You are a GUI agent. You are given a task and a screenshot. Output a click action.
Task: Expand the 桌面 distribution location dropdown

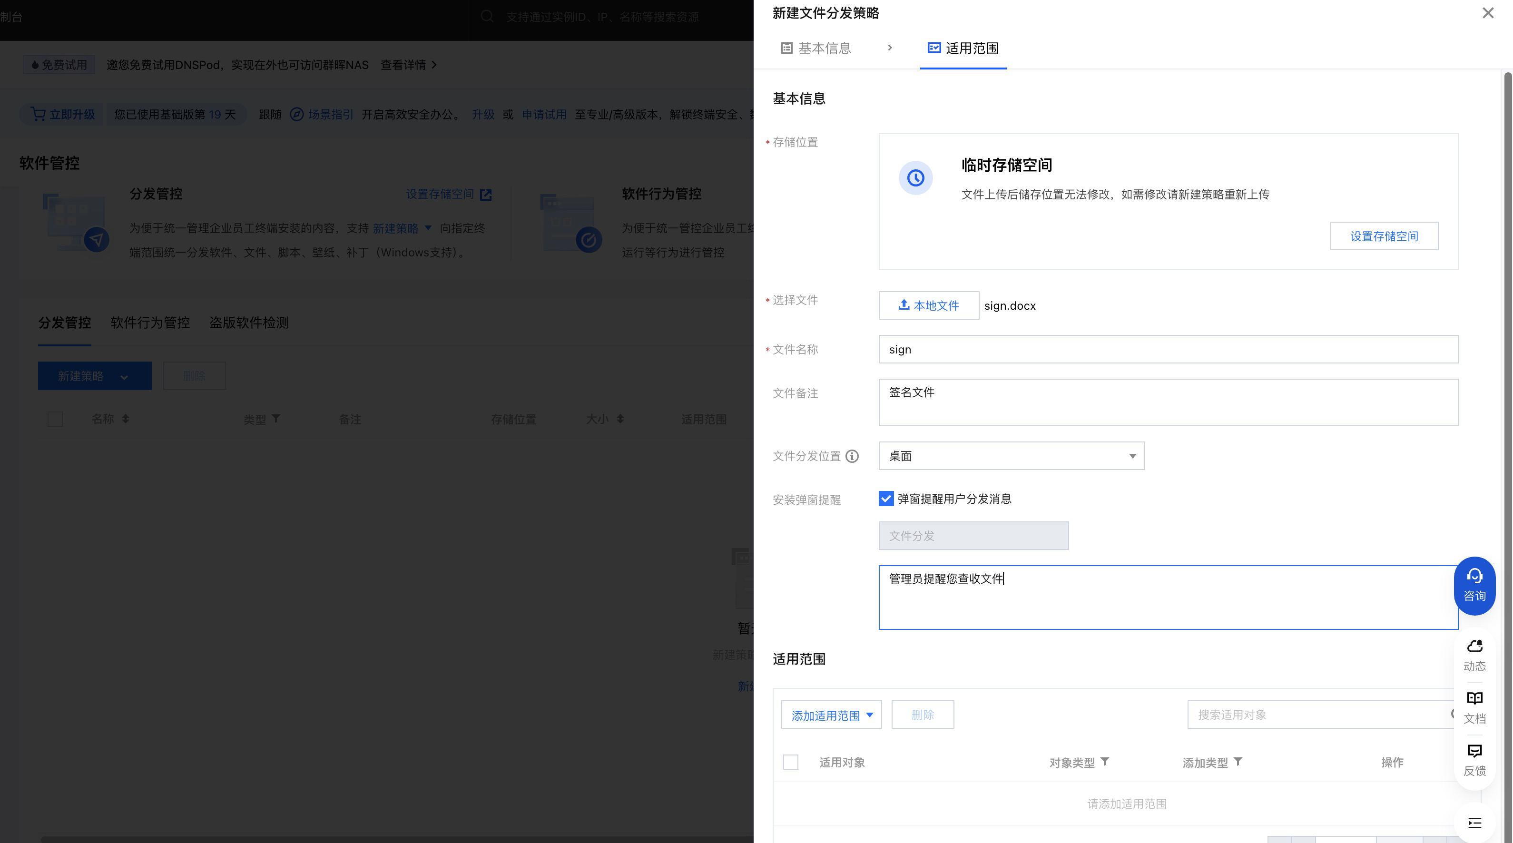pyautogui.click(x=1012, y=456)
